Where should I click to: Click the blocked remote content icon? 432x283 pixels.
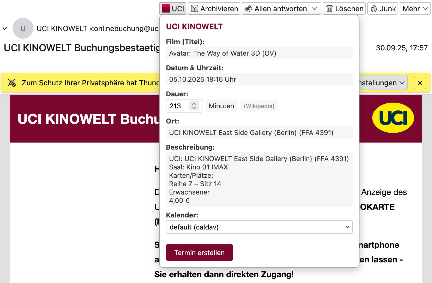click(x=11, y=83)
